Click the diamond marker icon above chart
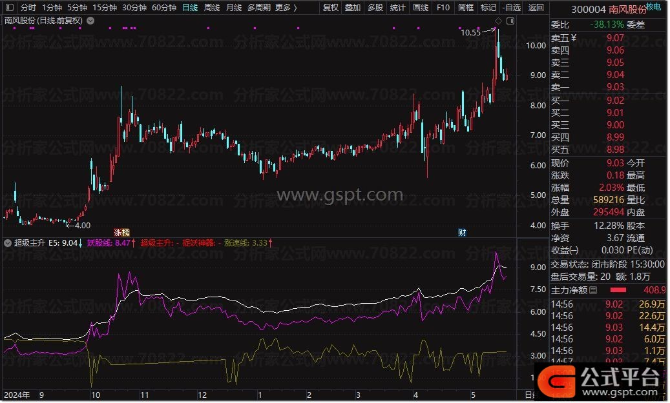This screenshot has width=670, height=403. pyautogui.click(x=498, y=21)
